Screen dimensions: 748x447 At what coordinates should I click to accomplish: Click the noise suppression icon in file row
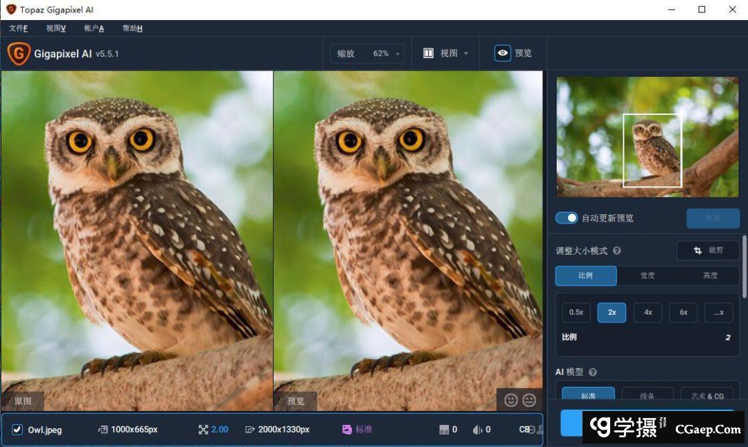tap(444, 430)
